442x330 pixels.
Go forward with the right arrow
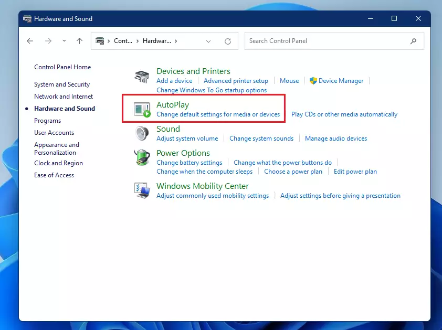(48, 41)
